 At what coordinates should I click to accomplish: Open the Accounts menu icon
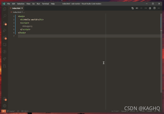click(x=5, y=99)
